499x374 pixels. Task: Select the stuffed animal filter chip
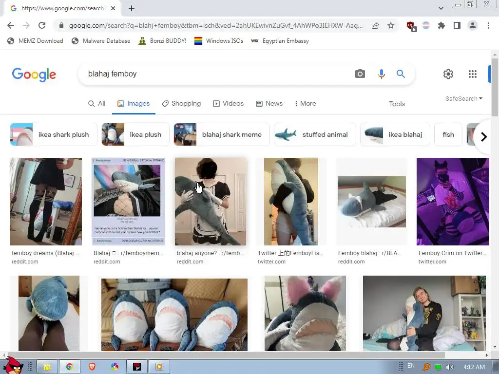(x=315, y=134)
